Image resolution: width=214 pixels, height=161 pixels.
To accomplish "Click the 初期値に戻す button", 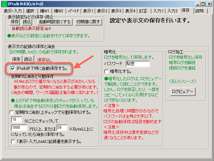I will pyautogui.click(x=88, y=22).
